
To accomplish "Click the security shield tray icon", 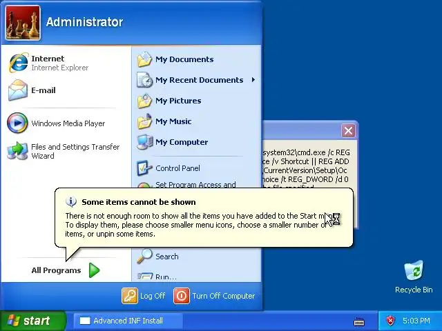I will (390, 320).
